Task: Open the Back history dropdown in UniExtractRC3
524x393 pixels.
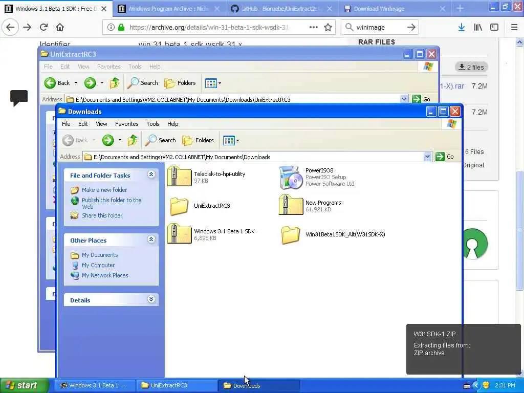Action: [76, 83]
